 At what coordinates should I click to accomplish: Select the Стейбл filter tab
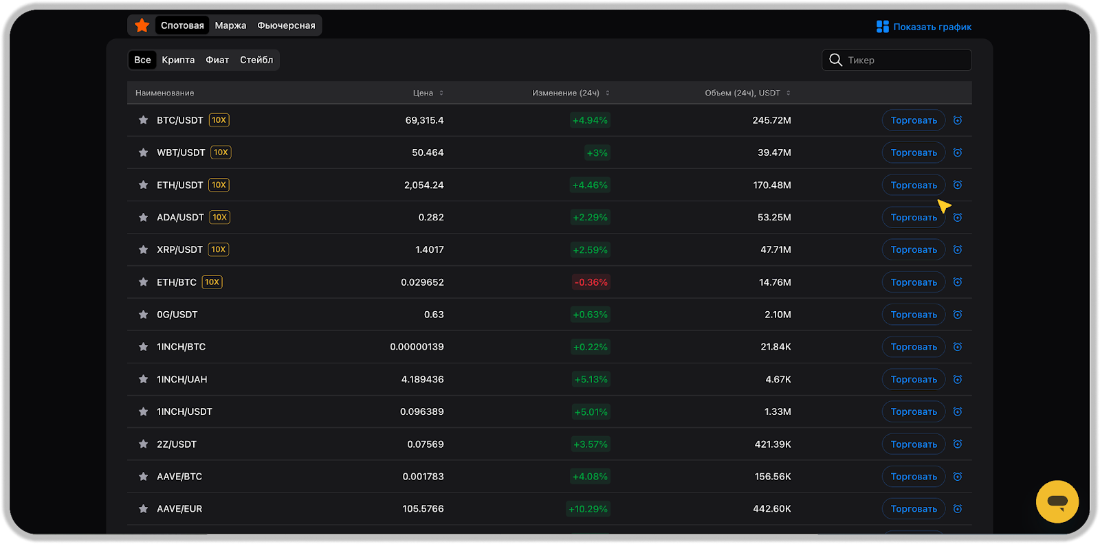(256, 60)
